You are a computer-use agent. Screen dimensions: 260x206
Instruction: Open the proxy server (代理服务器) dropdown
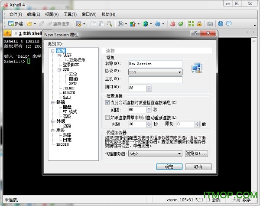[156, 154]
